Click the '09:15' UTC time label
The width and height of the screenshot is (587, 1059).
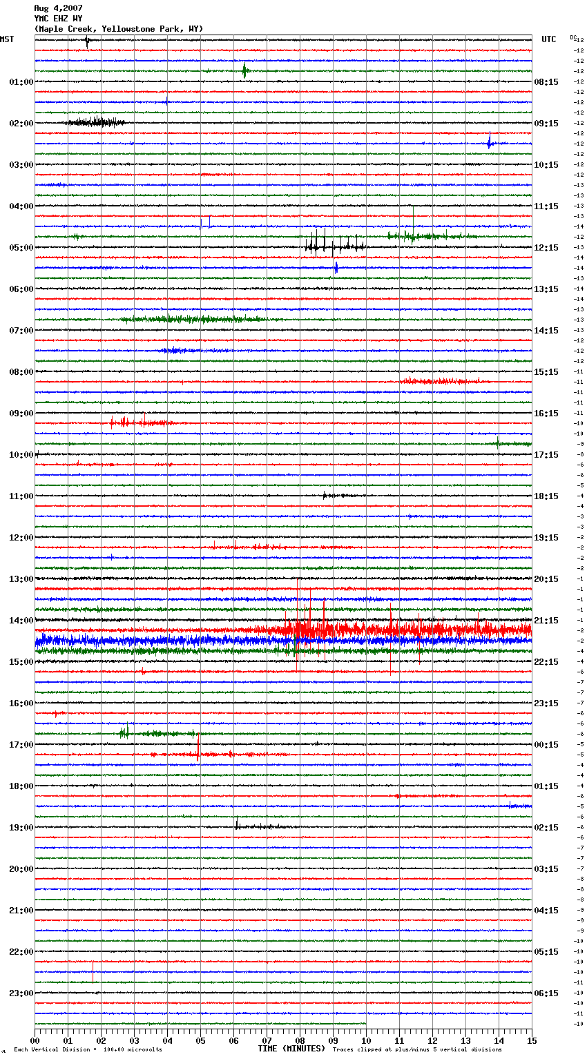click(x=546, y=124)
